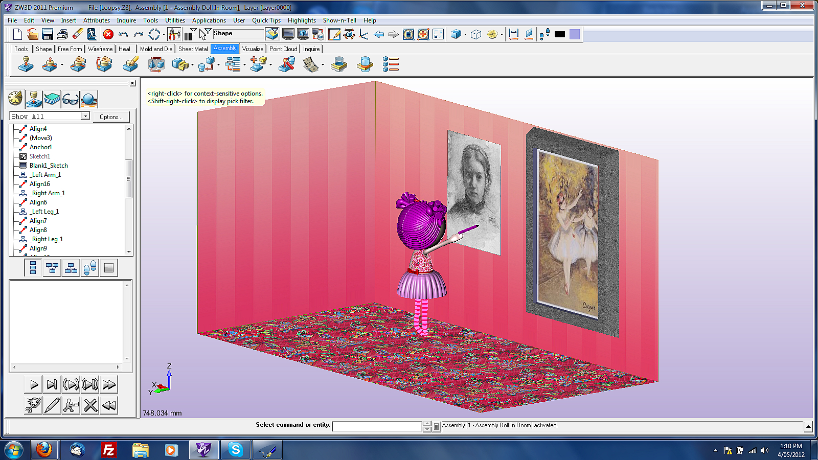Open Firefox from the taskbar

click(x=44, y=450)
